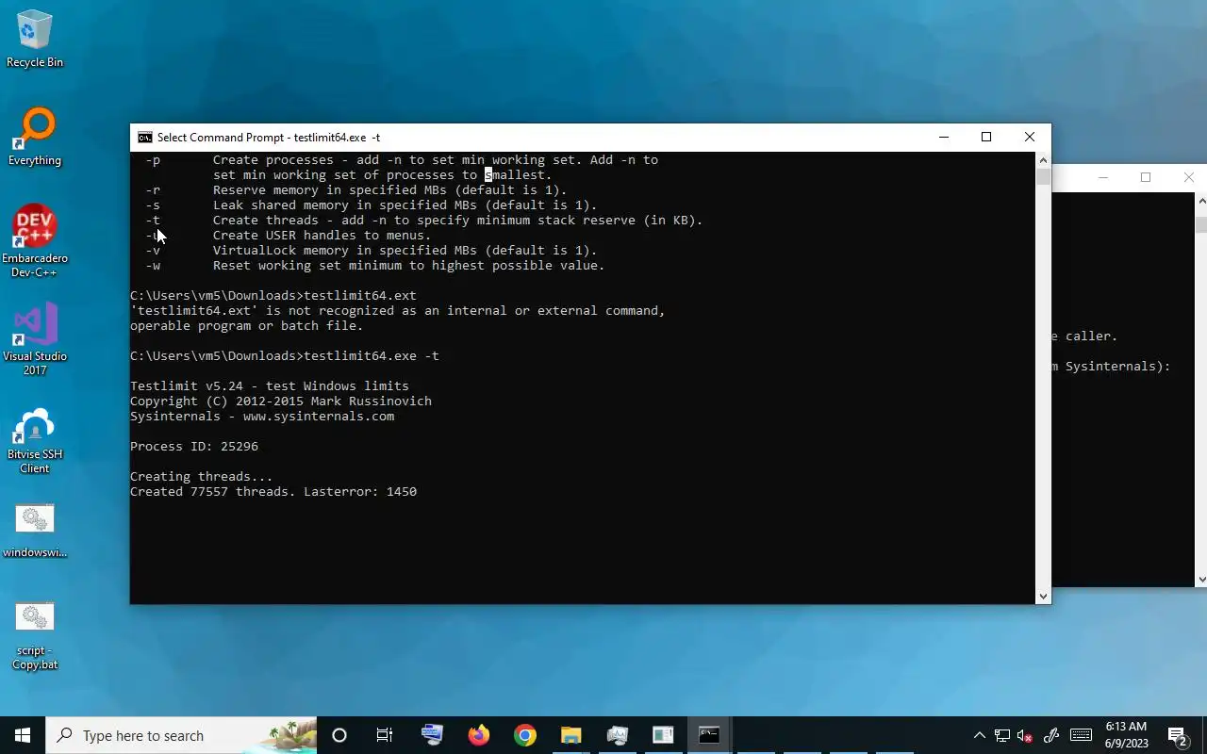
Task: Click the Command Prompt scrollbar up arrow
Action: pyautogui.click(x=1043, y=160)
